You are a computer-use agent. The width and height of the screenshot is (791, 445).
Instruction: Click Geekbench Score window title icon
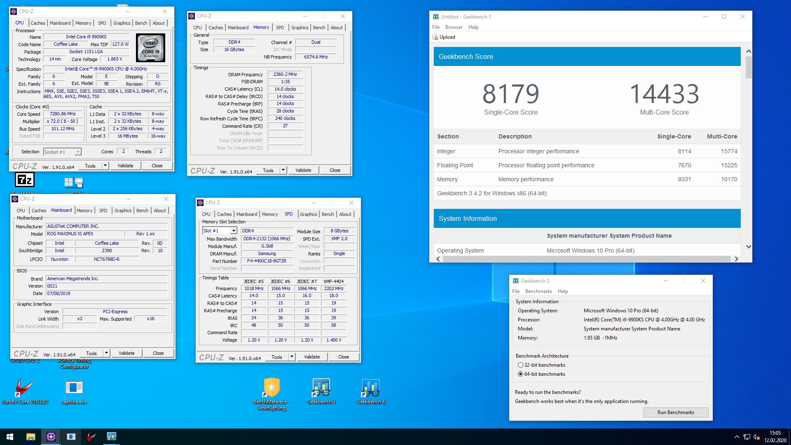(436, 17)
